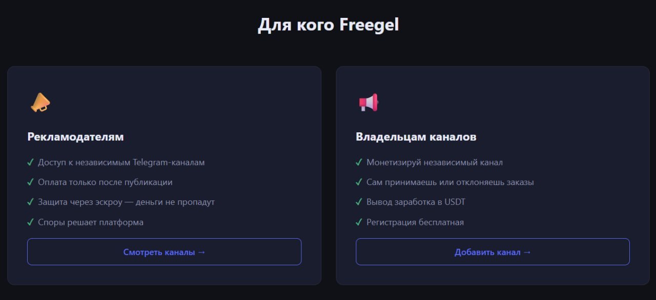656x300 pixels.
Task: Select the "Рекламодателям" card title
Action: click(x=75, y=137)
